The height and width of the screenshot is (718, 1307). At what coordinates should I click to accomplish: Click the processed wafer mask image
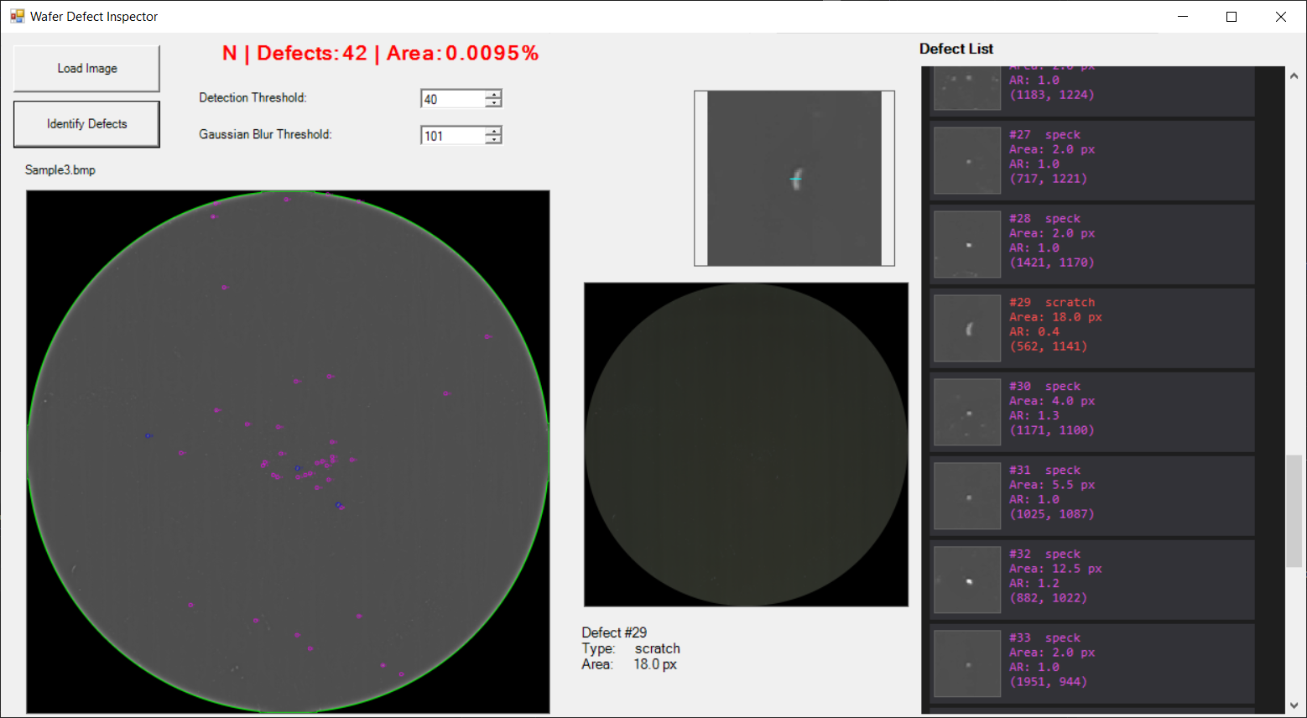[x=746, y=445]
